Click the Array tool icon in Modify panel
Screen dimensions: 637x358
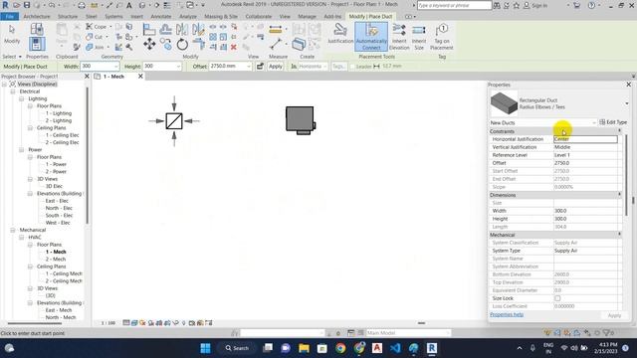213,37
